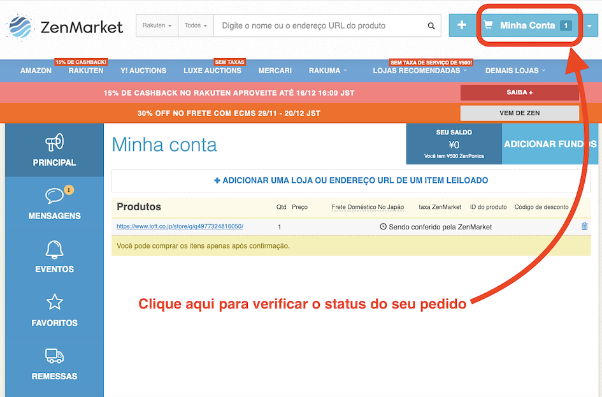Open Principal megaphone section

click(x=55, y=150)
